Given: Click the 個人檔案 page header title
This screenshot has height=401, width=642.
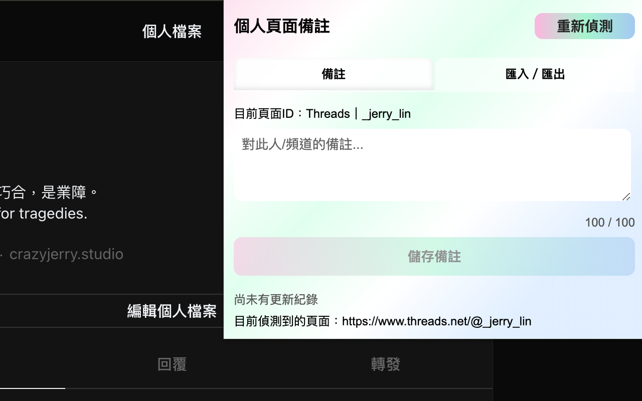Looking at the screenshot, I should [x=172, y=32].
